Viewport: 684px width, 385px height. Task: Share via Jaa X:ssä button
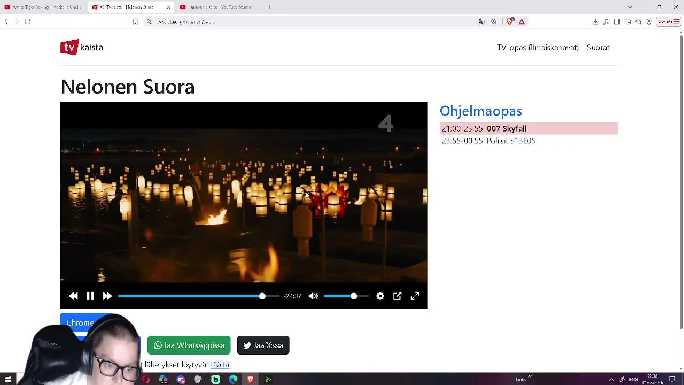click(x=263, y=345)
